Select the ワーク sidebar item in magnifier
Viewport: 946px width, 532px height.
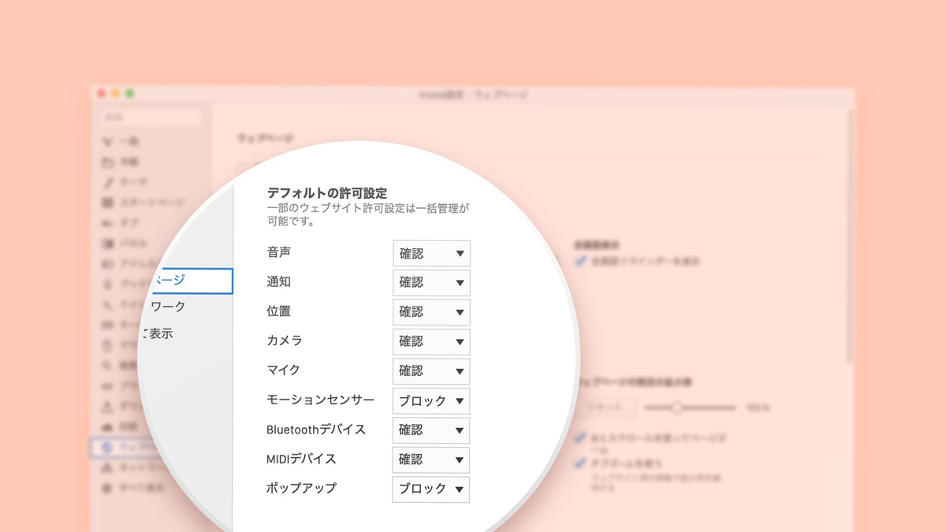tap(168, 307)
